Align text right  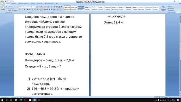(x=49, y=10)
